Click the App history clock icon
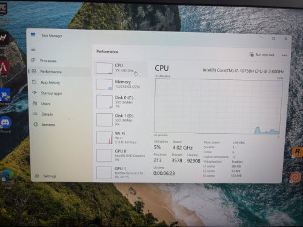303x227 pixels. click(35, 82)
